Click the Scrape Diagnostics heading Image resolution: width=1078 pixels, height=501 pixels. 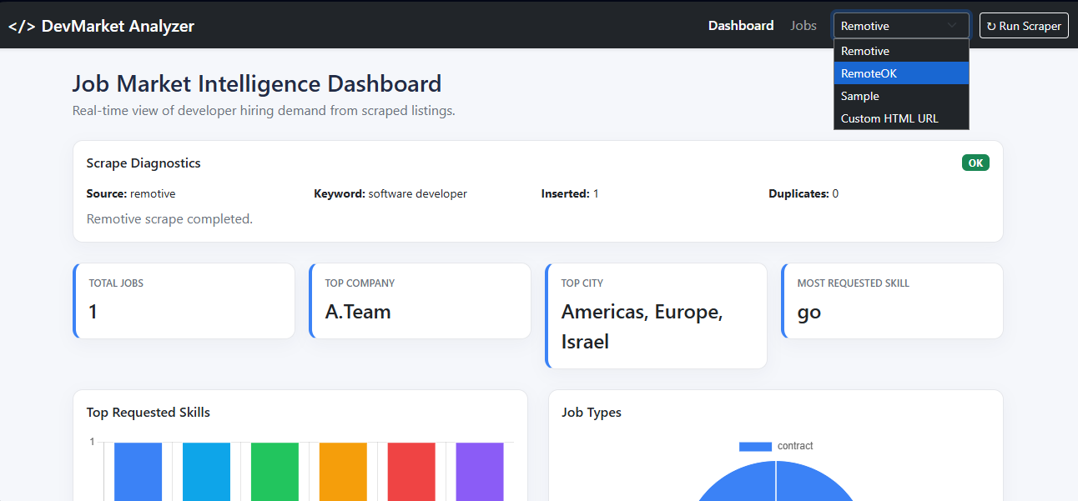[x=144, y=163]
